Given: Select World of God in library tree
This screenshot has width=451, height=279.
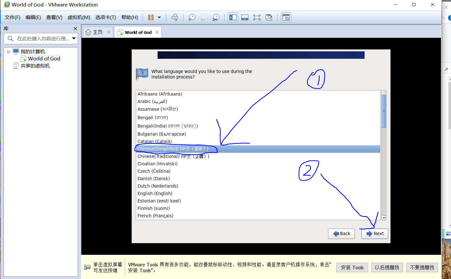Looking at the screenshot, I should coord(44,59).
